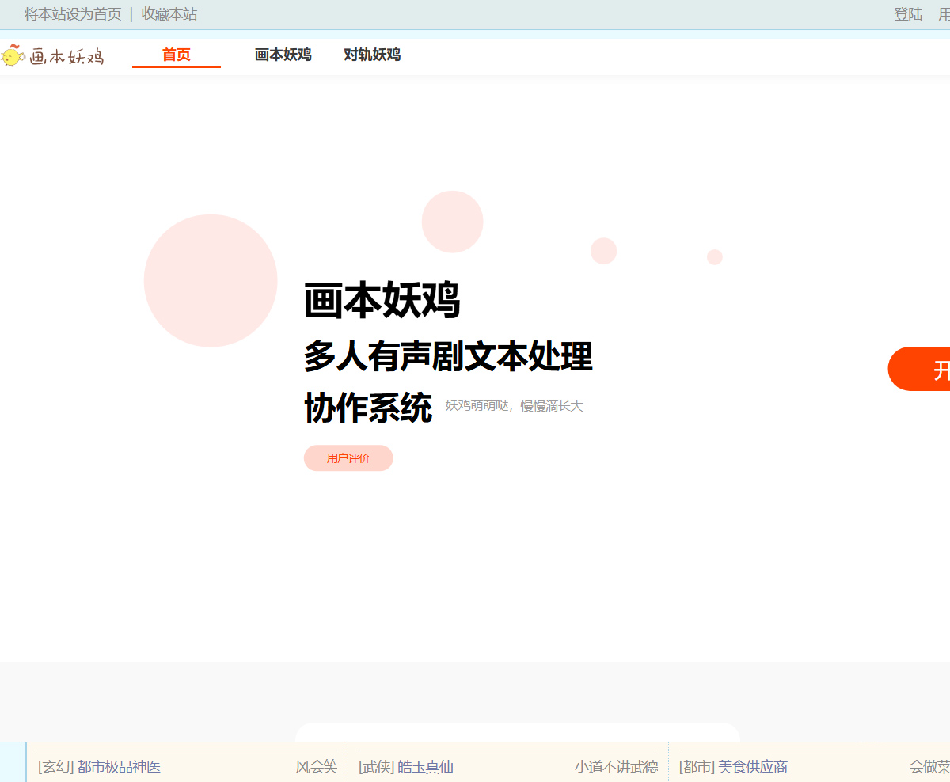Click the handwritten 画本妖鸡 logo text

pos(66,56)
